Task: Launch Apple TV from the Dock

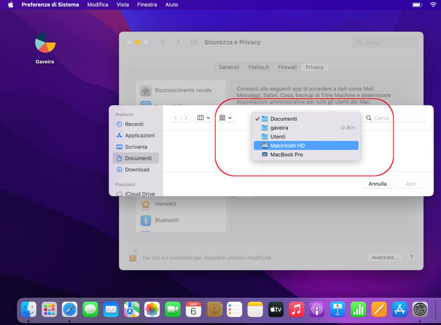Action: pos(276,309)
